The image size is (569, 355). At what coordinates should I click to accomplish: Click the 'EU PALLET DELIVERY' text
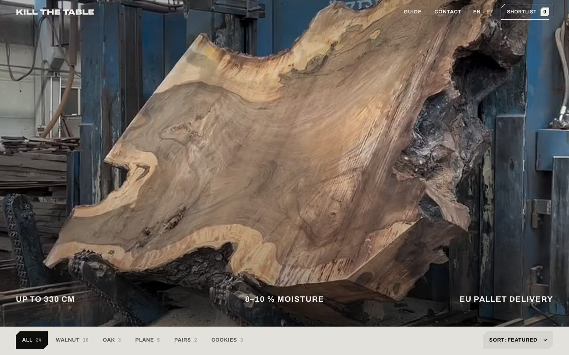coord(506,299)
